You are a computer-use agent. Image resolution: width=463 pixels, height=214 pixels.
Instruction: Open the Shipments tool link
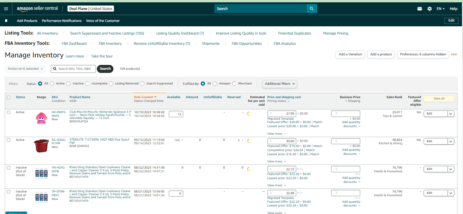click(211, 44)
